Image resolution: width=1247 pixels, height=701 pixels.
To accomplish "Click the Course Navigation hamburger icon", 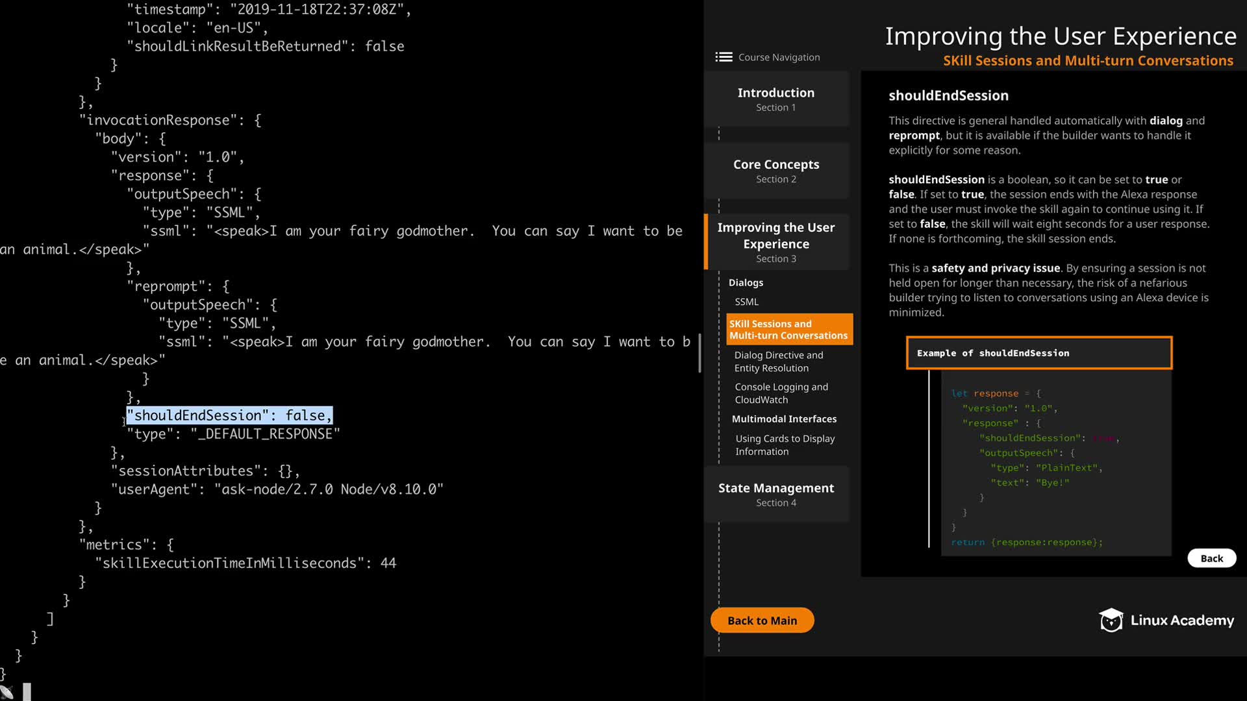I will 724,57.
